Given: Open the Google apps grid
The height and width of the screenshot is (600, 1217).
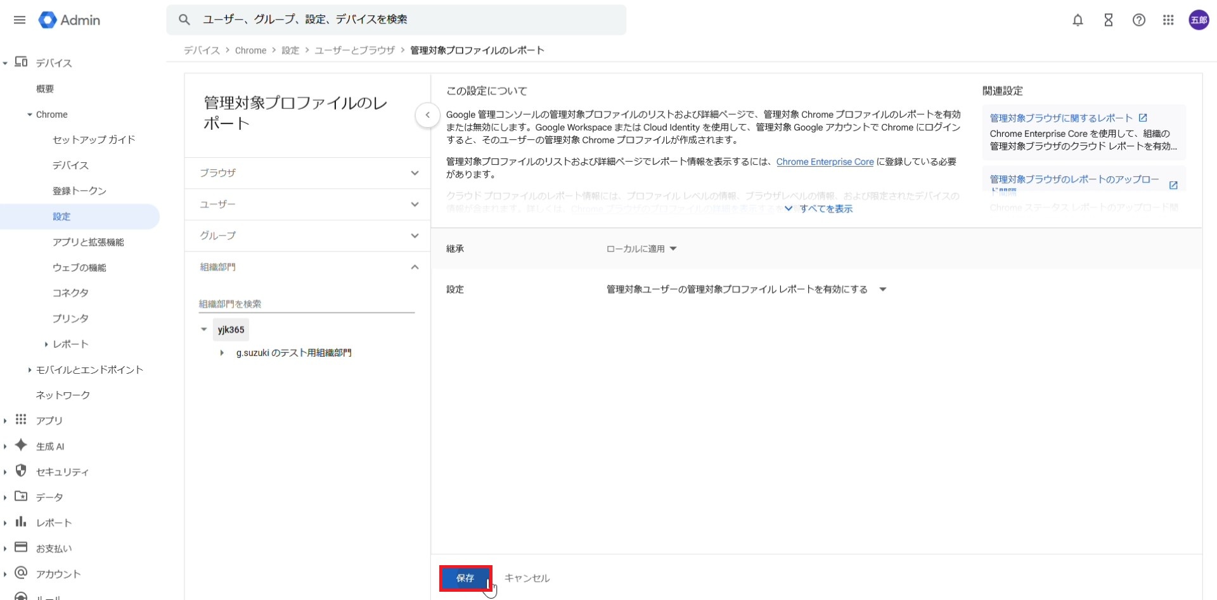Looking at the screenshot, I should tap(1168, 20).
